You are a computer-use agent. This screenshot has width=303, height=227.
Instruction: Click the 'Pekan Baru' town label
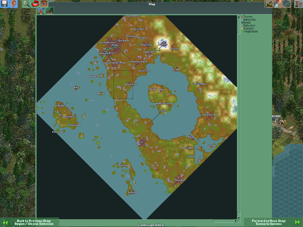click(180, 180)
